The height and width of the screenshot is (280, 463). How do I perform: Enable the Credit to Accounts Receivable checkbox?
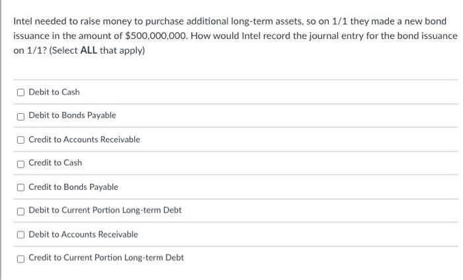pyautogui.click(x=21, y=140)
